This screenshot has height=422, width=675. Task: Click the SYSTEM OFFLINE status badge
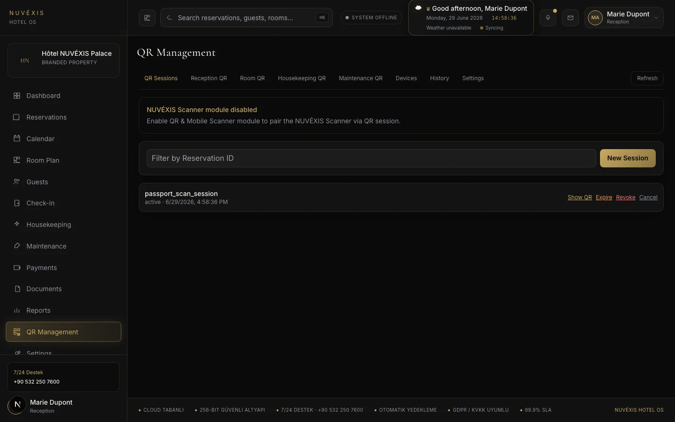coord(371,18)
